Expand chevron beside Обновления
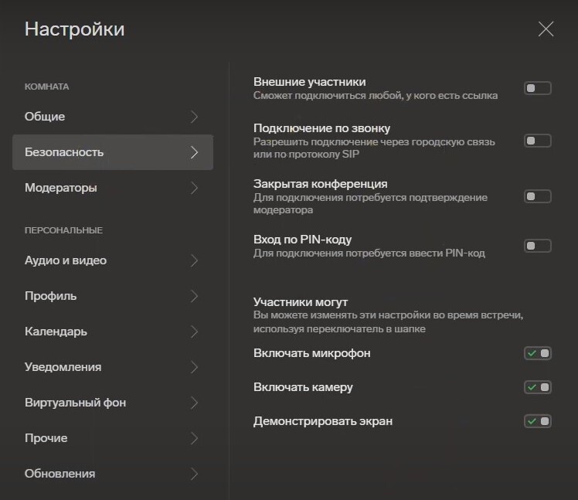The height and width of the screenshot is (500, 578). 194,474
